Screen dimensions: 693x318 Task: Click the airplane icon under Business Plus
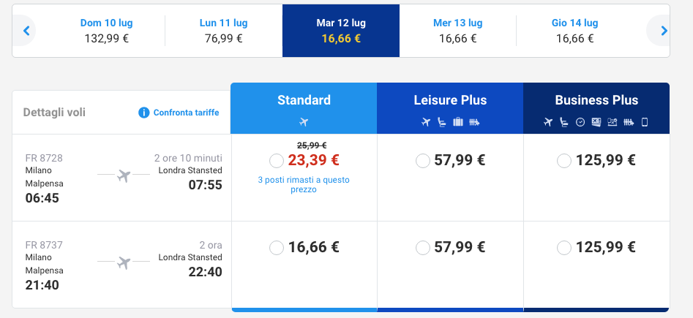[x=549, y=122]
